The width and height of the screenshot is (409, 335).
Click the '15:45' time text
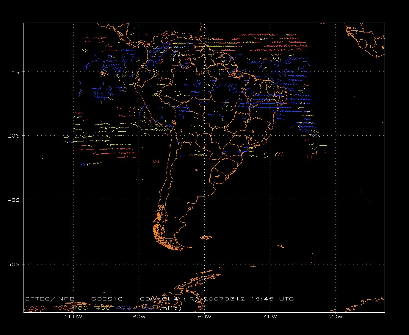tap(262, 299)
